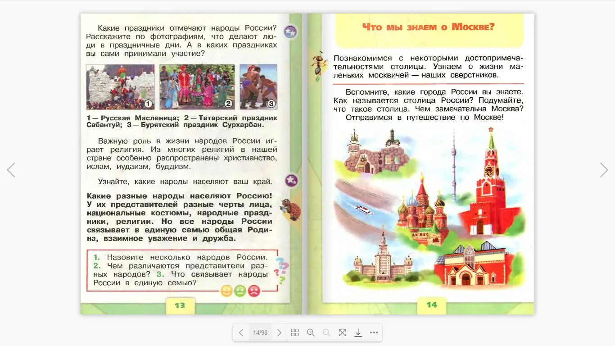Go to the next page using right side arrow

[x=604, y=170]
